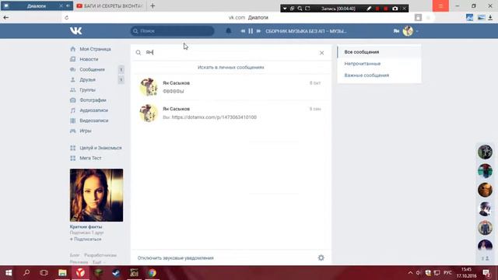Open 'Аудиозаписи' in sidebar
This screenshot has height=280, width=498.
93,110
